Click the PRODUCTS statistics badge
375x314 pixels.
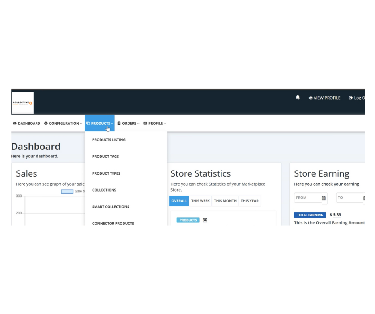click(188, 220)
